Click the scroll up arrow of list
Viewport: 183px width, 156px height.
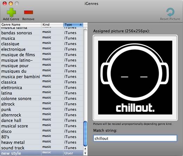85,149
